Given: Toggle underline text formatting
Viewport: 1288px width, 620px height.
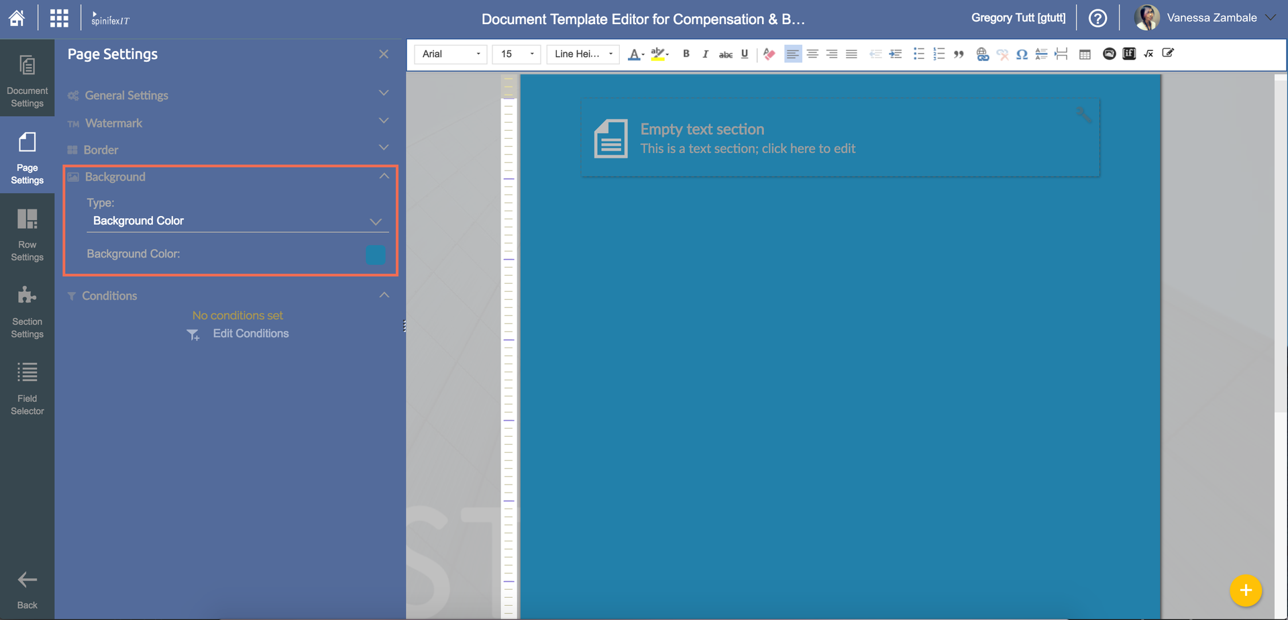Looking at the screenshot, I should click(745, 54).
